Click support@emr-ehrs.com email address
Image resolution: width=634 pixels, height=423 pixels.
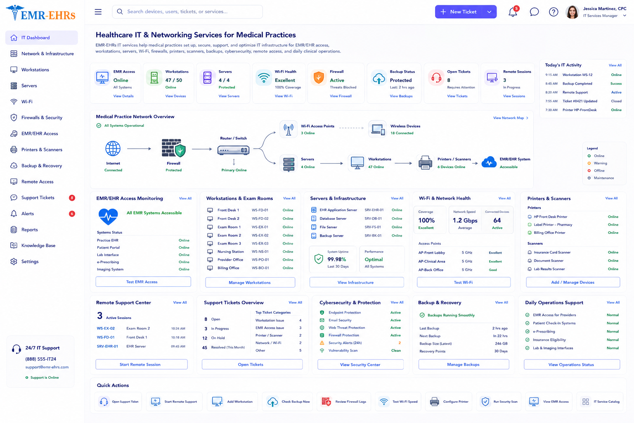click(47, 367)
